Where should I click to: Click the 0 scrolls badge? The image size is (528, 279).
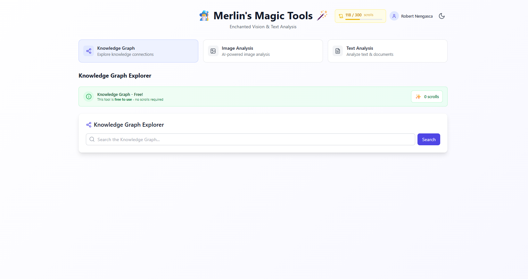pos(427,97)
